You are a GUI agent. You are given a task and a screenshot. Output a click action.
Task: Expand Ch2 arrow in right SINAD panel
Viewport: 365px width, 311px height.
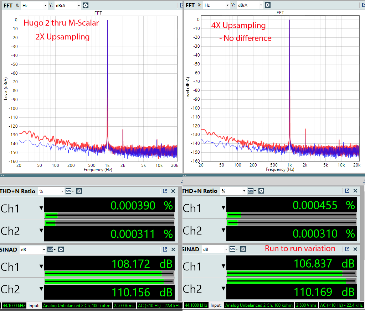click(x=223, y=288)
